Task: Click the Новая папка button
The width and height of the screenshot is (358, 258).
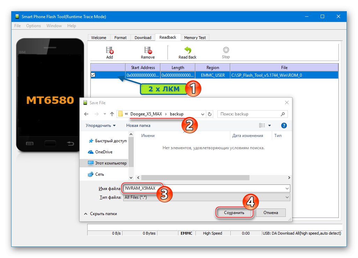Action: [138, 126]
